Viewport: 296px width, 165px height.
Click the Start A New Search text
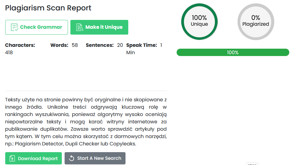click(x=99, y=158)
